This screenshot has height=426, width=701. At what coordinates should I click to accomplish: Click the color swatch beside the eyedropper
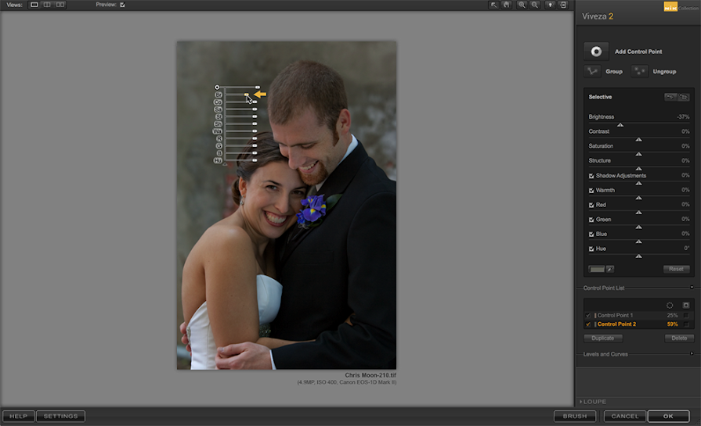[596, 269]
